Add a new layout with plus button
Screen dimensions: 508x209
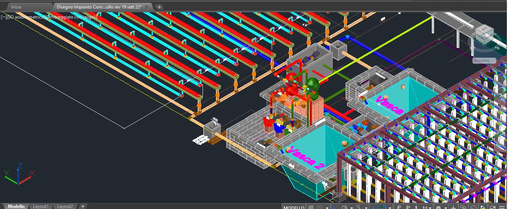pyautogui.click(x=83, y=206)
